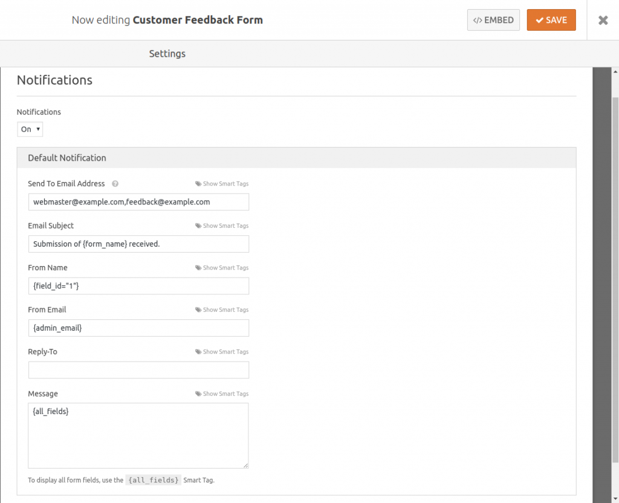
Task: Show Smart Tags for Reply-To
Action: click(x=222, y=351)
